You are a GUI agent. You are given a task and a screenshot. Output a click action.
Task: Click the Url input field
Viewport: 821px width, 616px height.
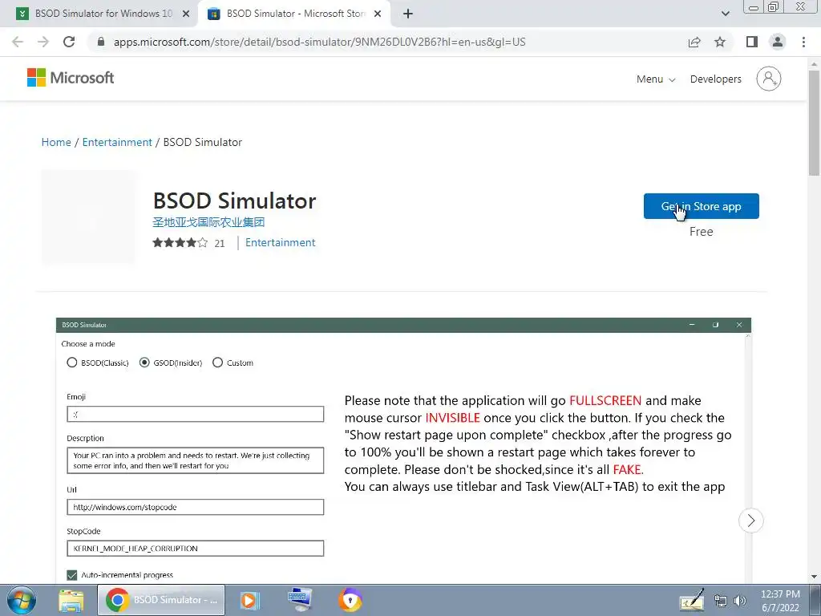(x=196, y=507)
